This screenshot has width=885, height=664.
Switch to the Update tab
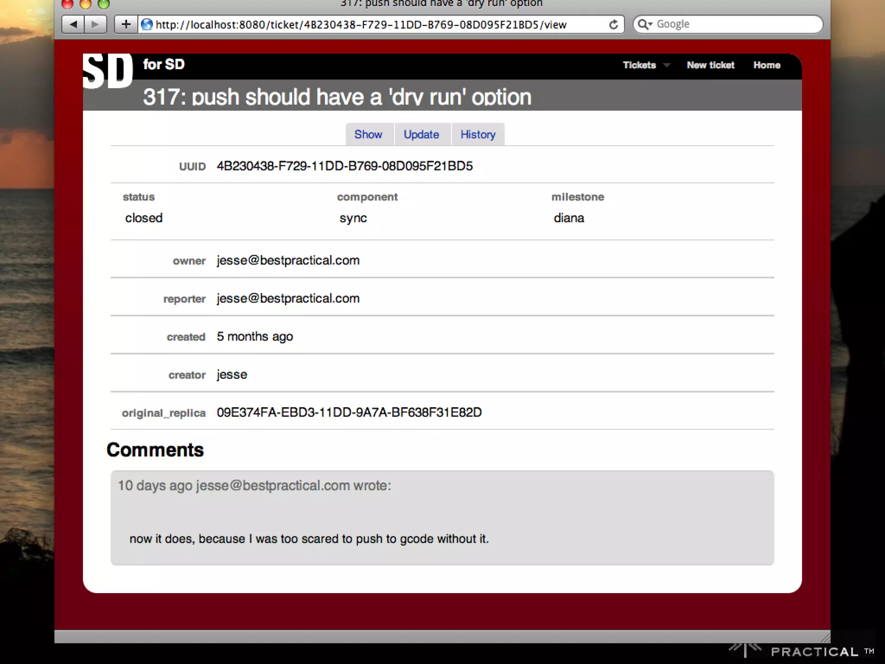421,134
